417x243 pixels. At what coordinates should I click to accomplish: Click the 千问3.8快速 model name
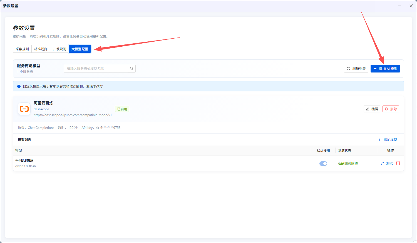pyautogui.click(x=24, y=161)
